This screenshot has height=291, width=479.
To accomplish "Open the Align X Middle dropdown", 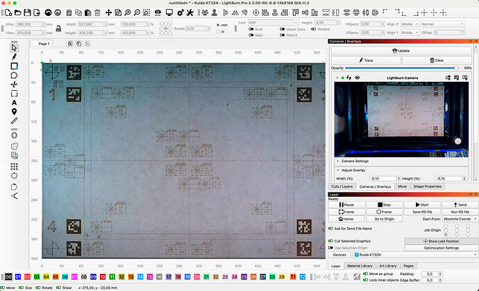I will (x=410, y=24).
